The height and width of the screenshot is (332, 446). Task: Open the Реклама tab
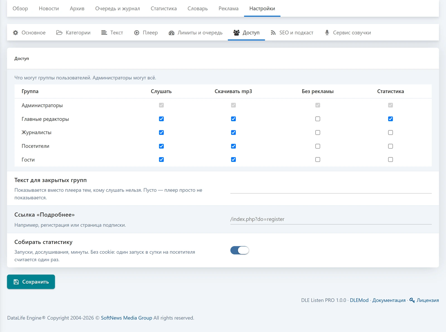pos(229,8)
